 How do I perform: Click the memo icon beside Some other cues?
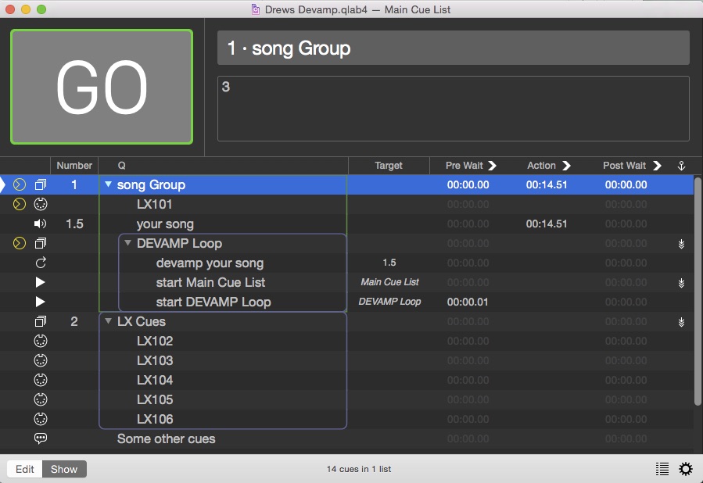[41, 439]
